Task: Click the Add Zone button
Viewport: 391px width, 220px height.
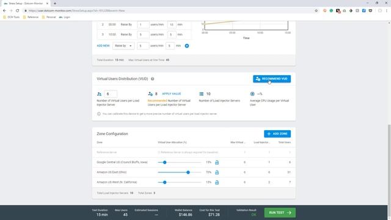Action: pos(277,134)
